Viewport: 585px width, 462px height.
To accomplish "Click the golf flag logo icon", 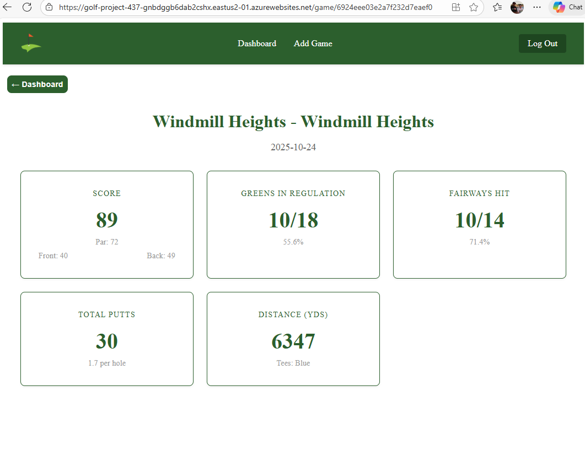I will click(x=31, y=44).
